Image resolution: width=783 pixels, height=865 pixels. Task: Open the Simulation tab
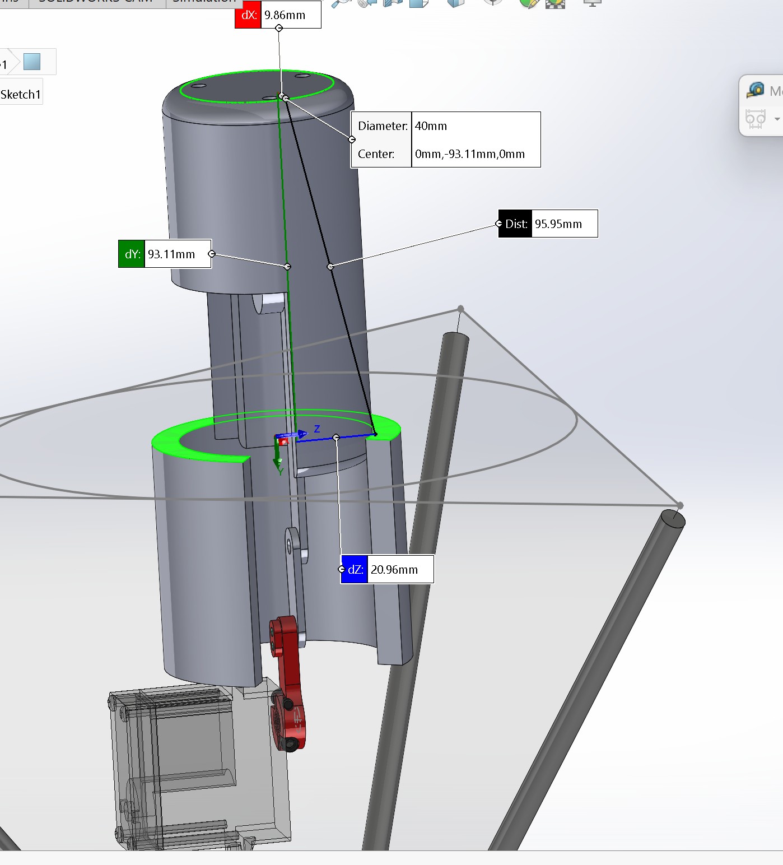coord(204,2)
